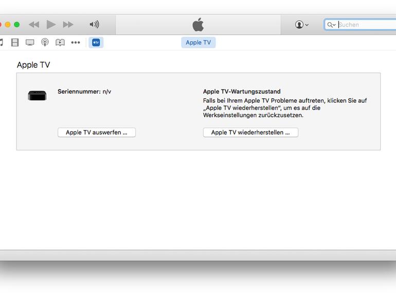This screenshot has height=297, width=396.
Task: Click the fast-forward playback button
Action: tap(68, 25)
